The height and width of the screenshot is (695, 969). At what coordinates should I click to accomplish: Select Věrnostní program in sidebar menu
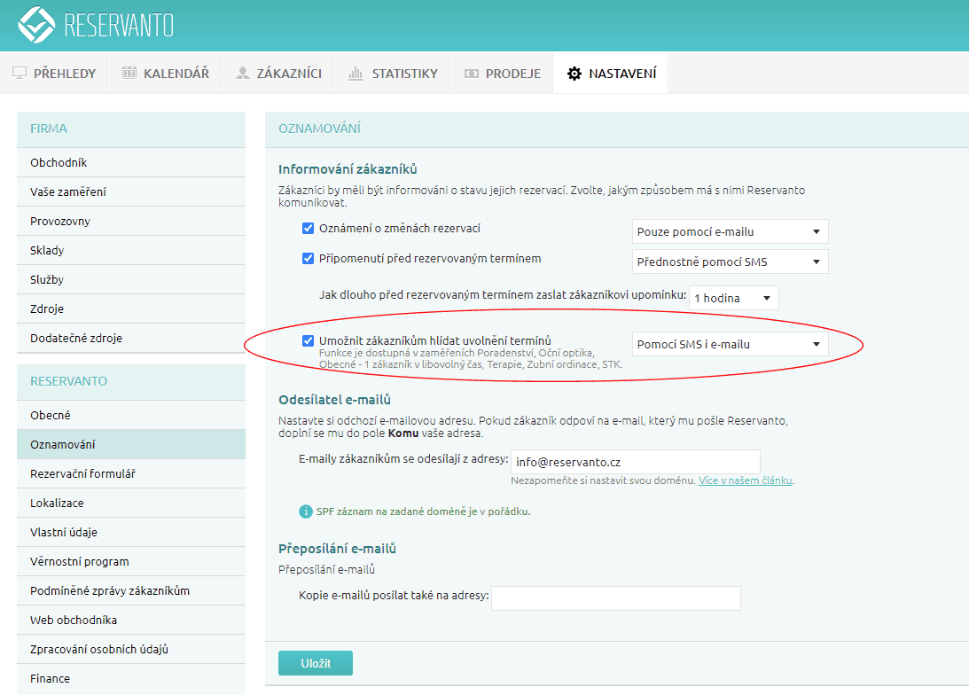coord(79,562)
